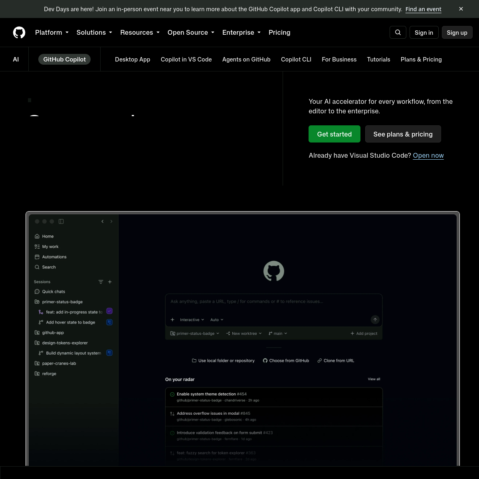Open the Copilot CLI tab

pyautogui.click(x=296, y=59)
